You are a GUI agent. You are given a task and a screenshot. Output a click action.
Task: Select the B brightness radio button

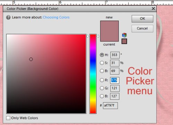pos(102,71)
